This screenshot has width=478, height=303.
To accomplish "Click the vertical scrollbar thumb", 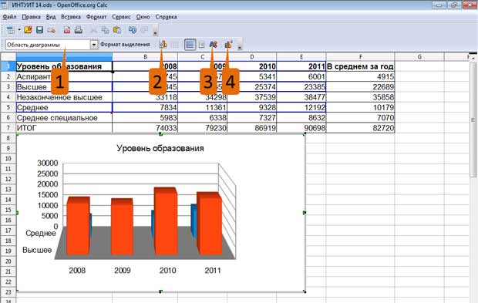I will 473,120.
